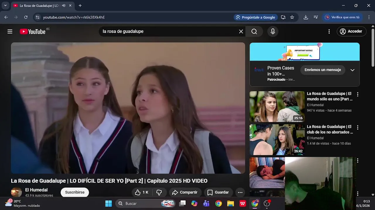Open the Important Notice ad banner

(305, 52)
